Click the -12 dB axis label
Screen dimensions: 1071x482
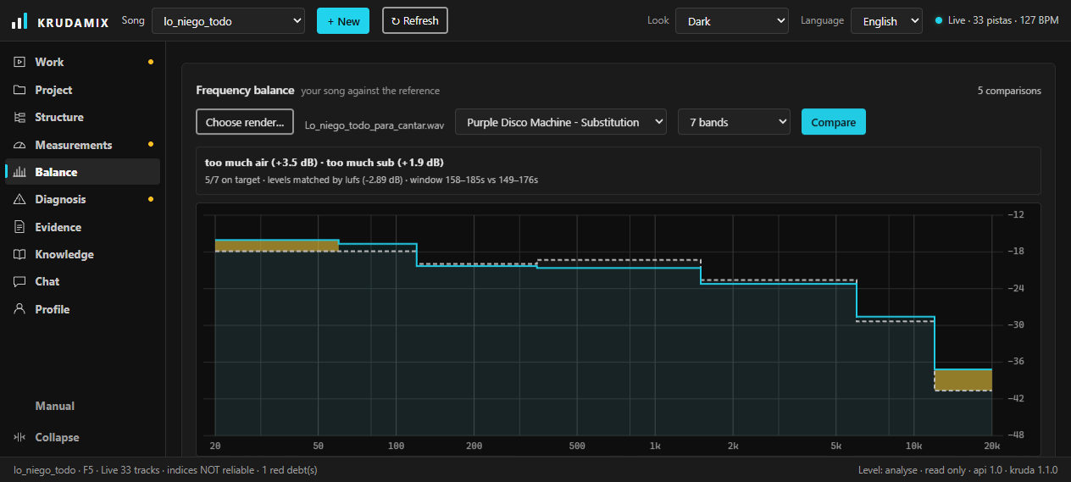(x=1015, y=214)
